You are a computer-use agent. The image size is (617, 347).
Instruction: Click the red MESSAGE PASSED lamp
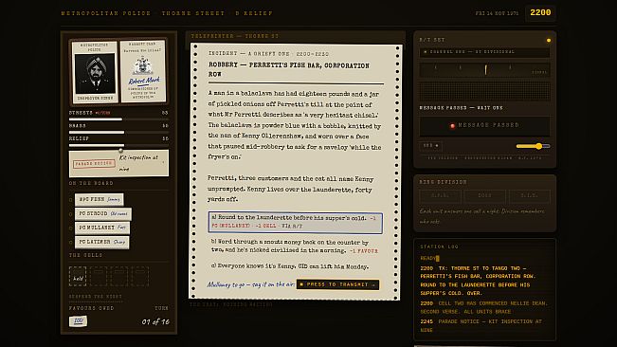(452, 126)
